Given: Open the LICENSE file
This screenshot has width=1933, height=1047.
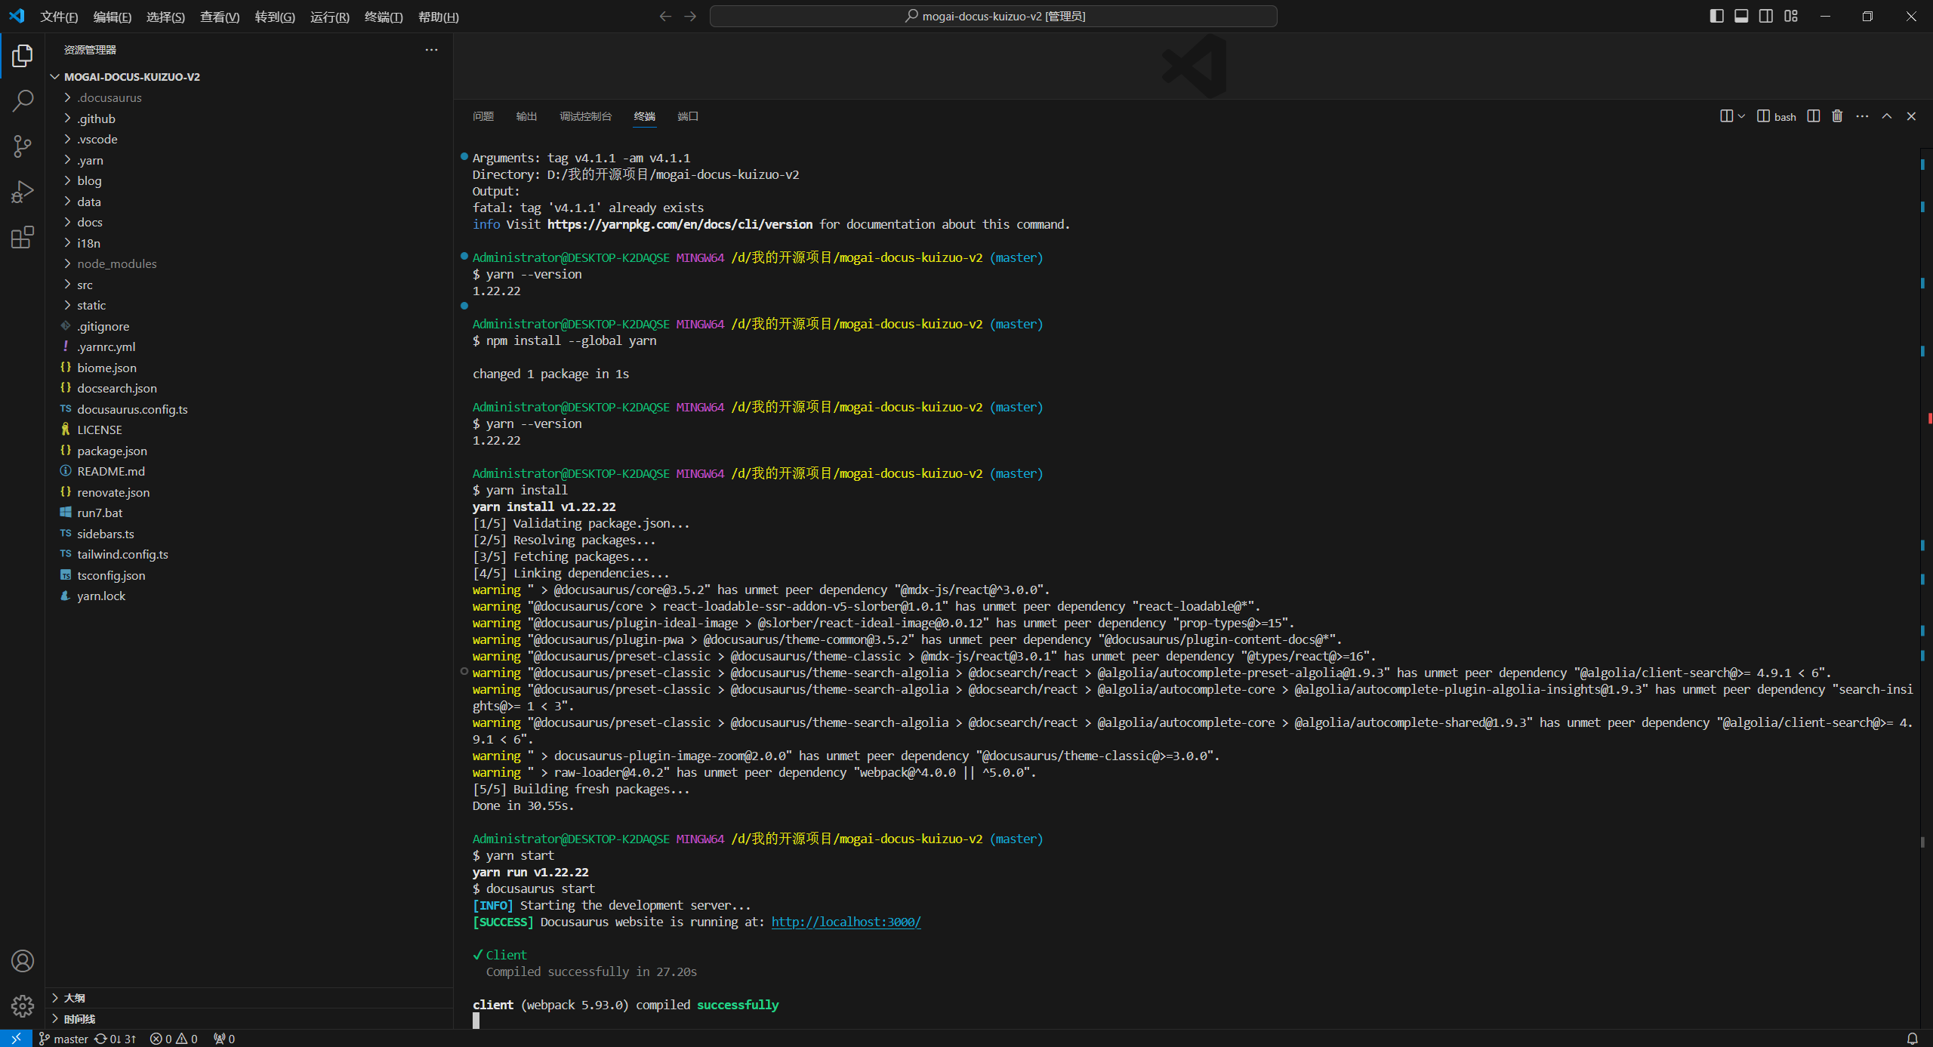Looking at the screenshot, I should [249, 430].
